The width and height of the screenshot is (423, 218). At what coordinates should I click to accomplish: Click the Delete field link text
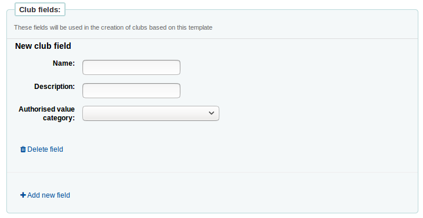tap(45, 149)
